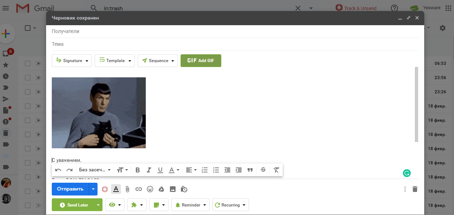Viewport: 454px width, 215px height.
Task: Open Gmail main menu hamburger icon
Action: pyautogui.click(x=6, y=8)
